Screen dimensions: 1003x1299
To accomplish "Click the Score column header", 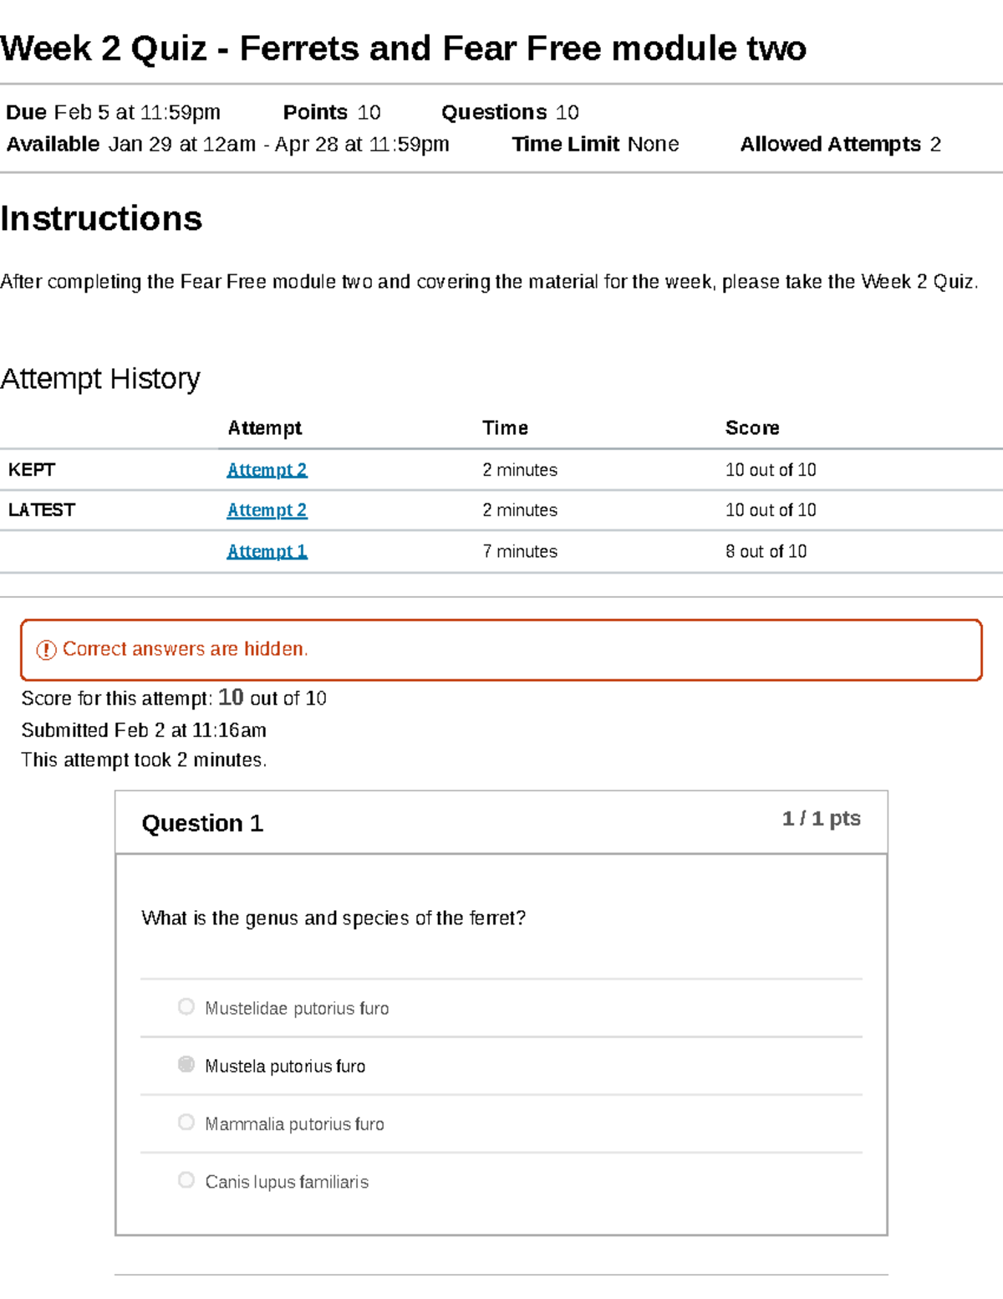I will click(x=751, y=428).
